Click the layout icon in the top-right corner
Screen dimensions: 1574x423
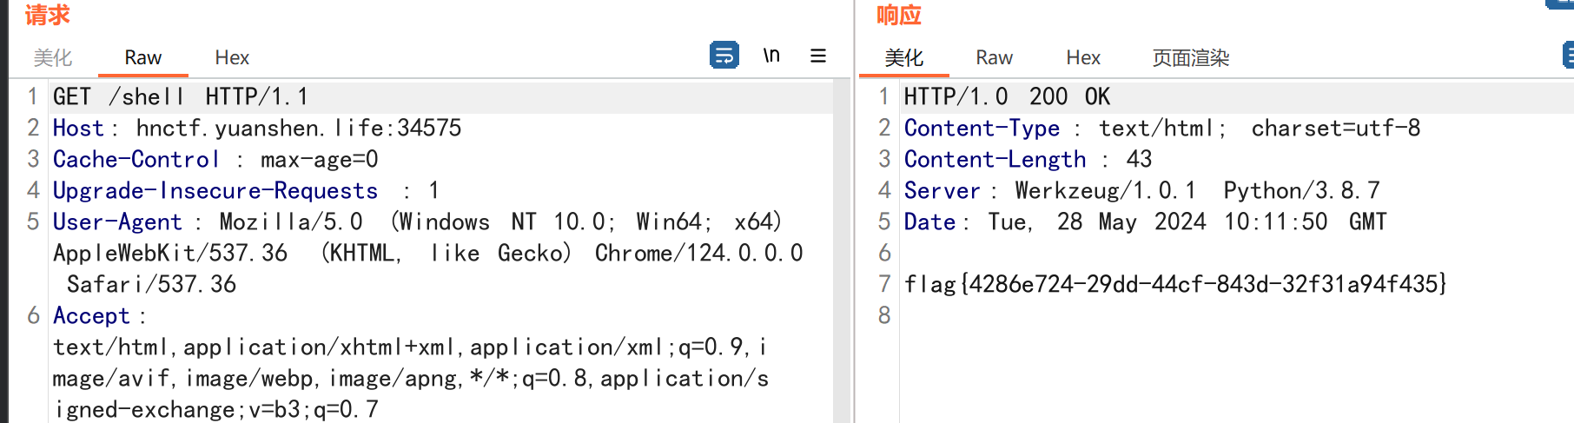point(1561,4)
